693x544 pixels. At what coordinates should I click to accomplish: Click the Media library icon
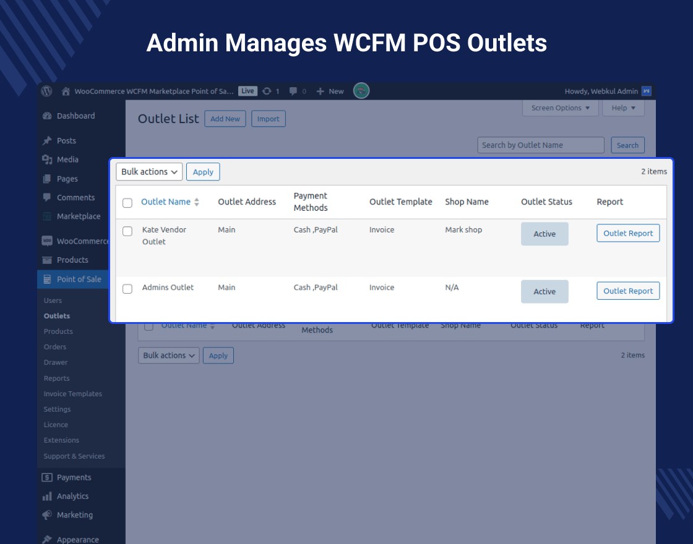[x=46, y=159]
